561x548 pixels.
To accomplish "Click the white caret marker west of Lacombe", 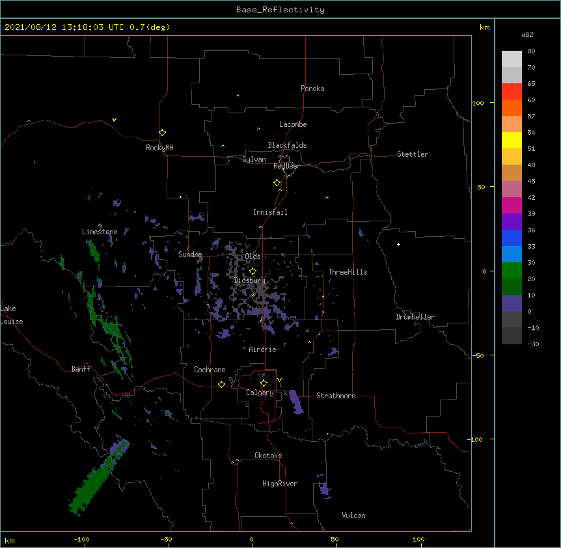I will click(258, 128).
